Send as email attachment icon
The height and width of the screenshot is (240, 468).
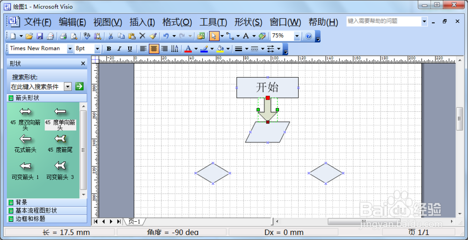point(51,36)
